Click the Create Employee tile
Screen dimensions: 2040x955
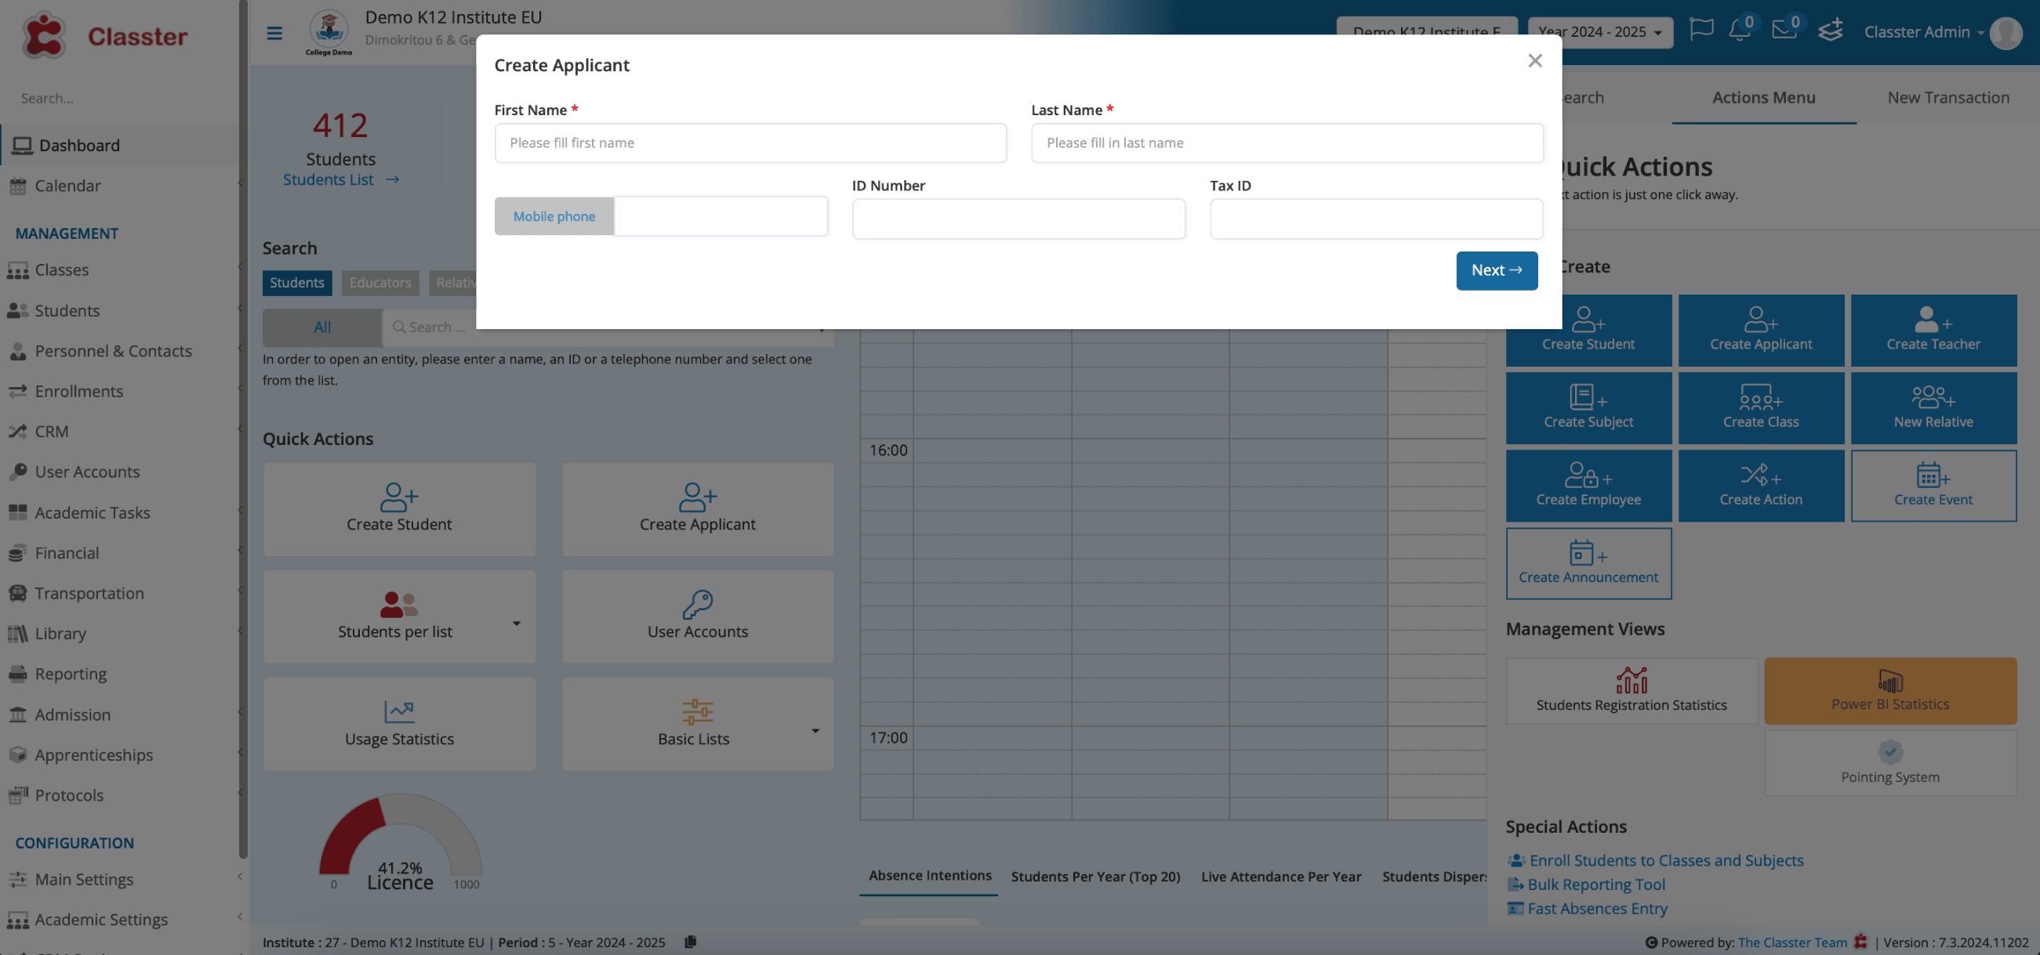click(1588, 485)
